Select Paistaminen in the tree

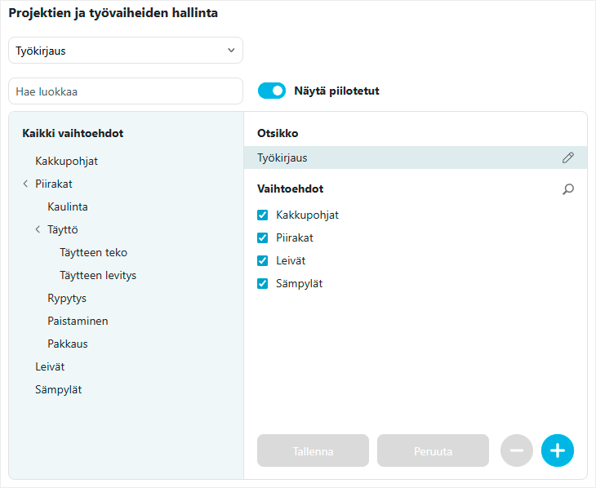tap(78, 321)
